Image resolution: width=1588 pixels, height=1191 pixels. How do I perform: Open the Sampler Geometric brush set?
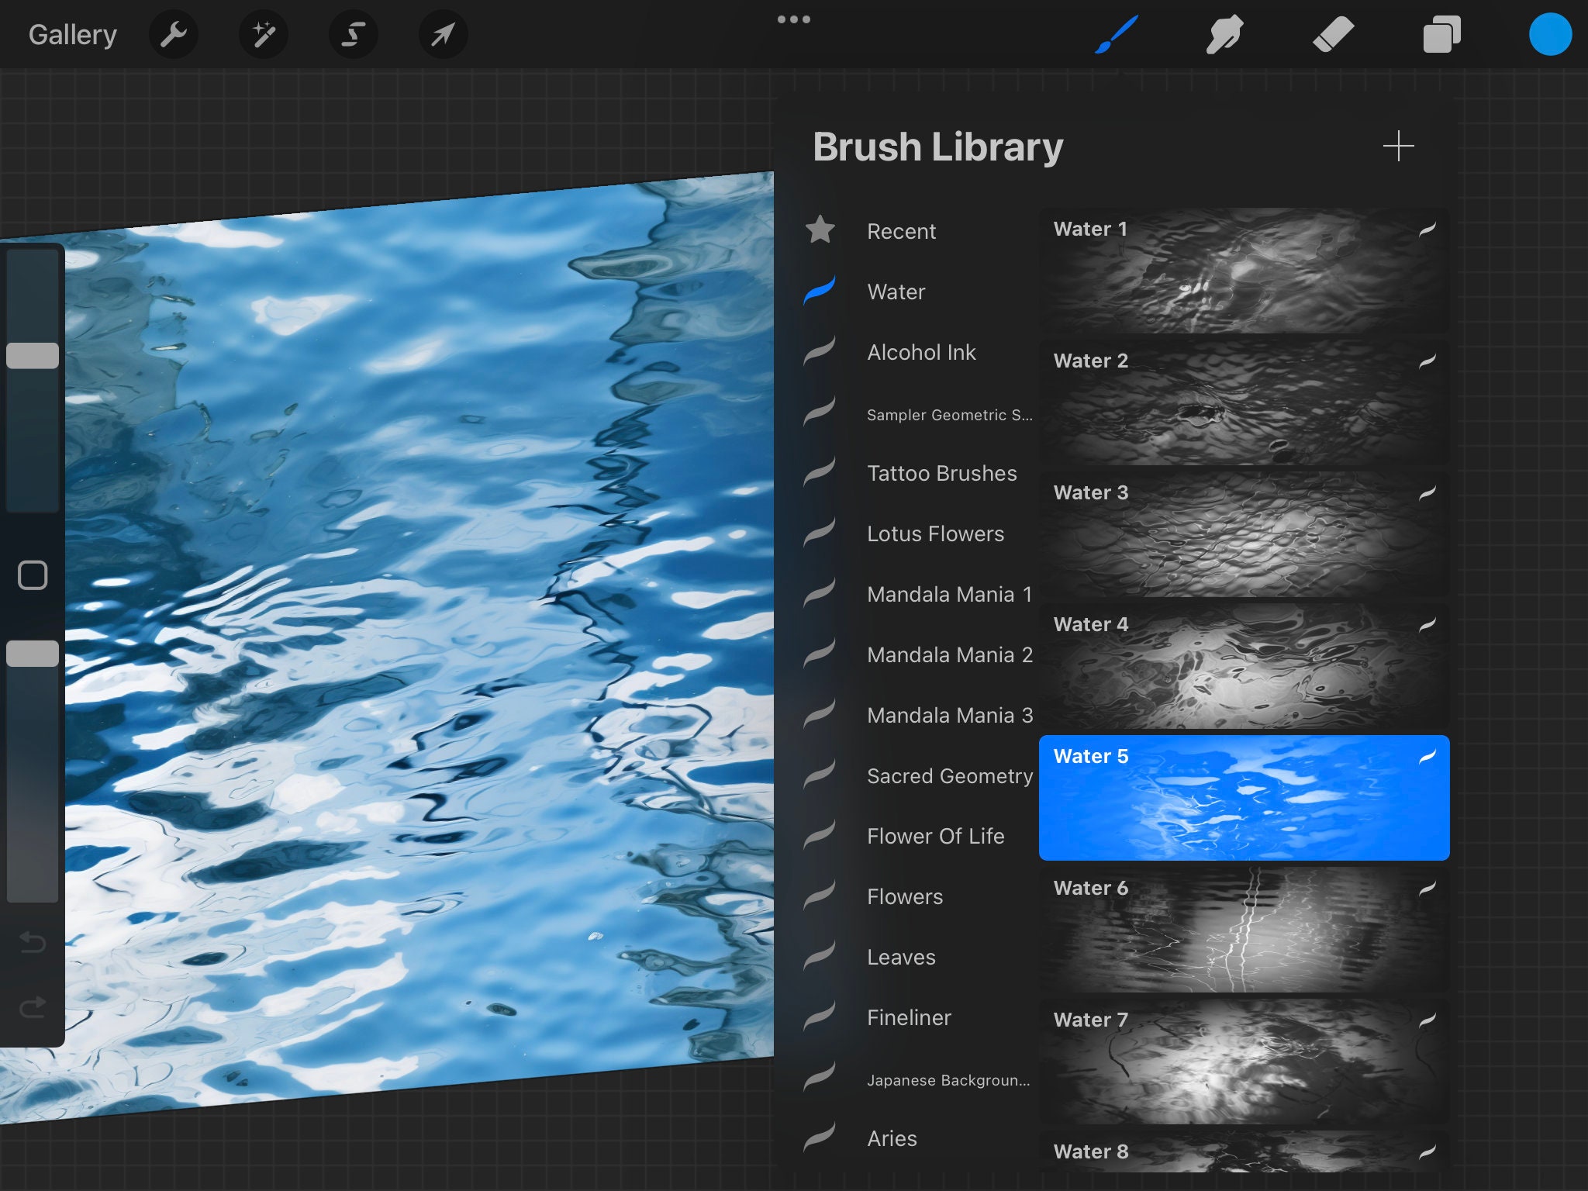coord(949,415)
